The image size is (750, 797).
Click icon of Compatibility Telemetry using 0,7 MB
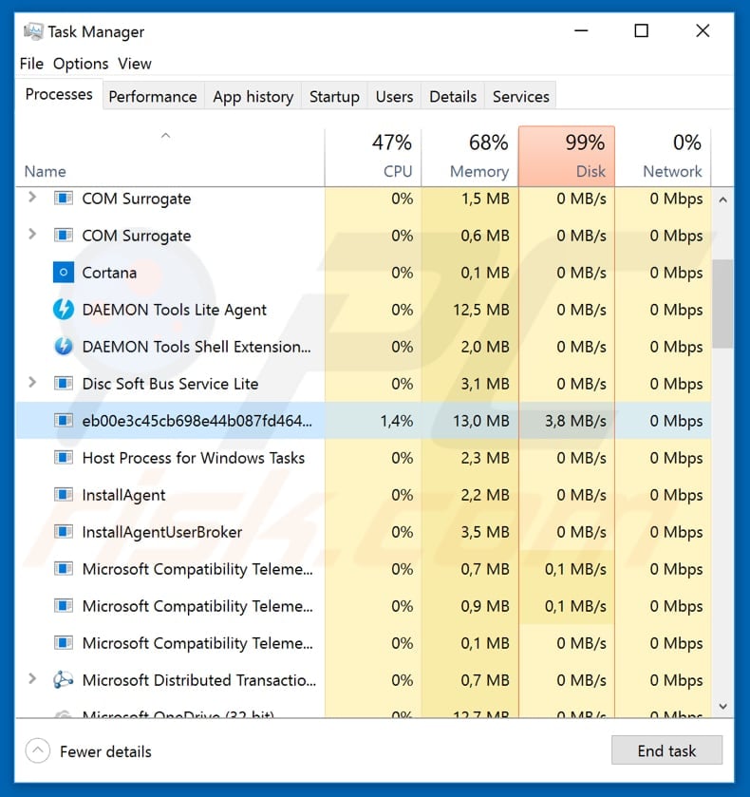pos(64,569)
